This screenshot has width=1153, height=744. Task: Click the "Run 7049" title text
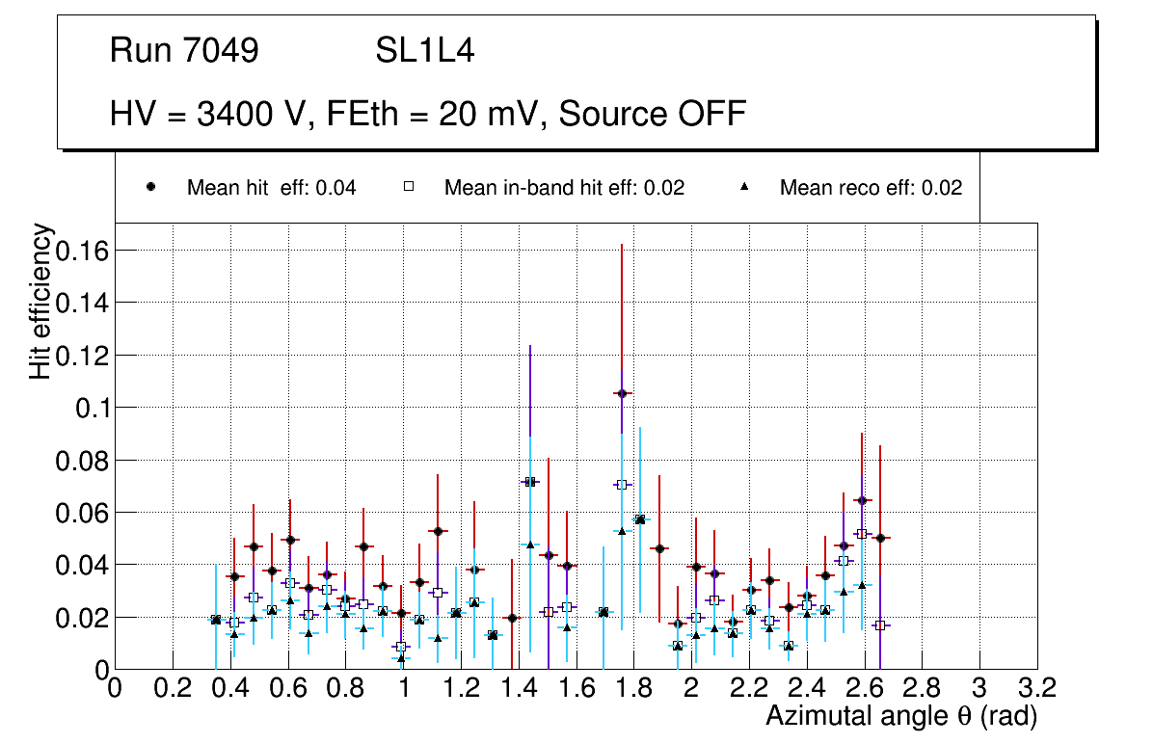(184, 51)
